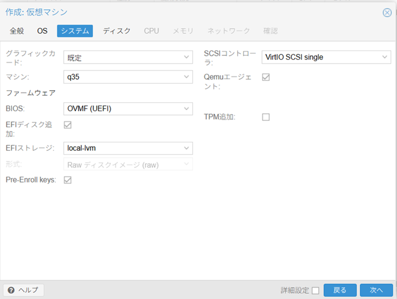Click the ヘルプ button
This screenshot has width=397, height=299.
pos(23,290)
